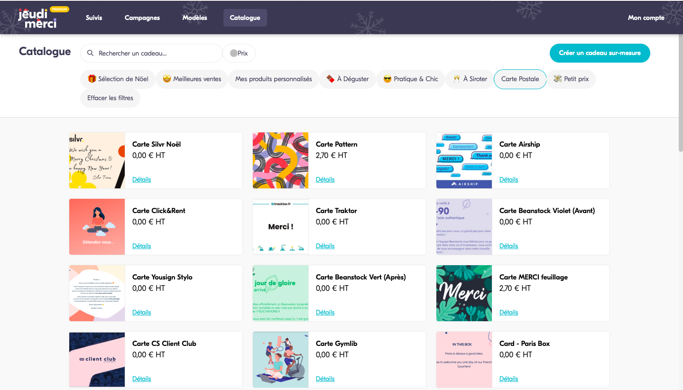683x390 pixels.
Task: Click the Carte Gymlib thumbnail
Action: coord(281,360)
